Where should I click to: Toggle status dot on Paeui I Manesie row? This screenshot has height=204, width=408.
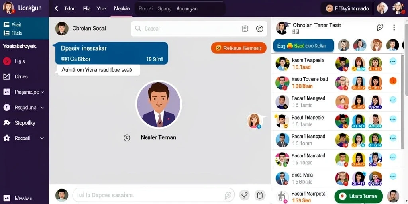(x=393, y=119)
